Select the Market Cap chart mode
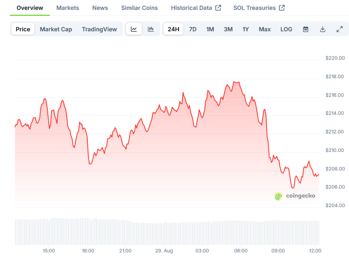Image resolution: width=349 pixels, height=259 pixels. [56, 29]
